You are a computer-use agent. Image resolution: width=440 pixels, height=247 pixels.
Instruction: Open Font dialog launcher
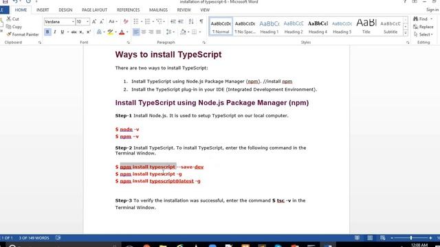pyautogui.click(x=129, y=43)
